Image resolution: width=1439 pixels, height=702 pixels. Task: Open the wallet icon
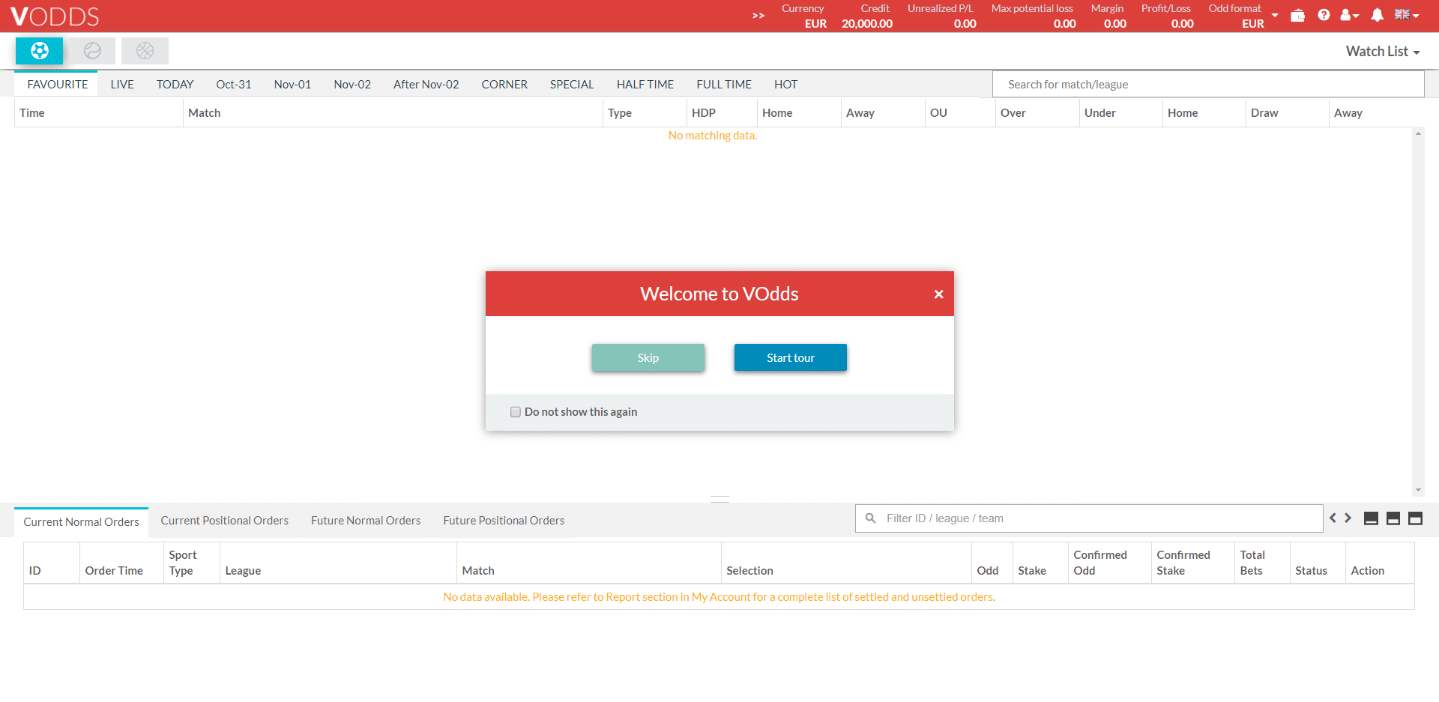click(1297, 15)
